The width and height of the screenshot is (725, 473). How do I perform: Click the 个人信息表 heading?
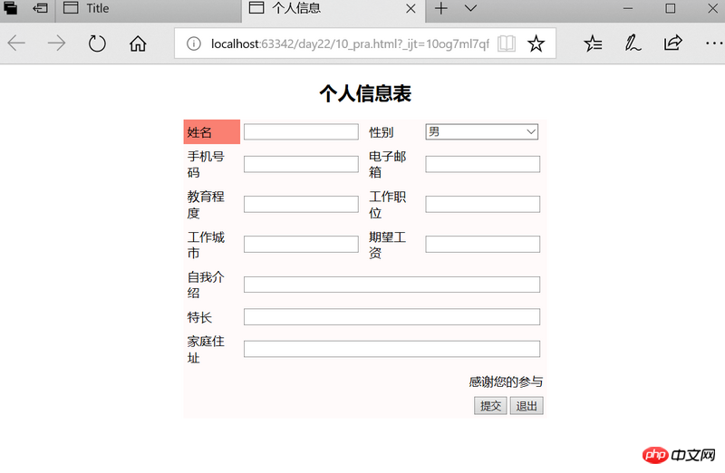[365, 93]
